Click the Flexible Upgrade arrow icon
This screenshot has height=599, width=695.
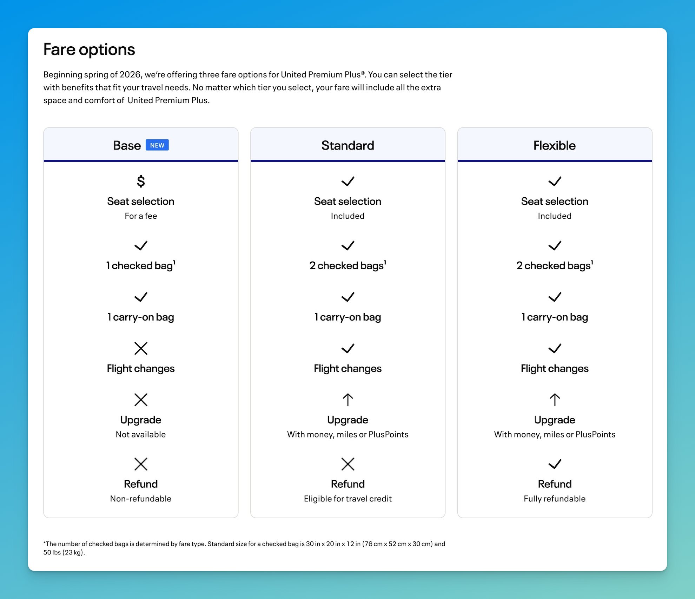tap(555, 400)
